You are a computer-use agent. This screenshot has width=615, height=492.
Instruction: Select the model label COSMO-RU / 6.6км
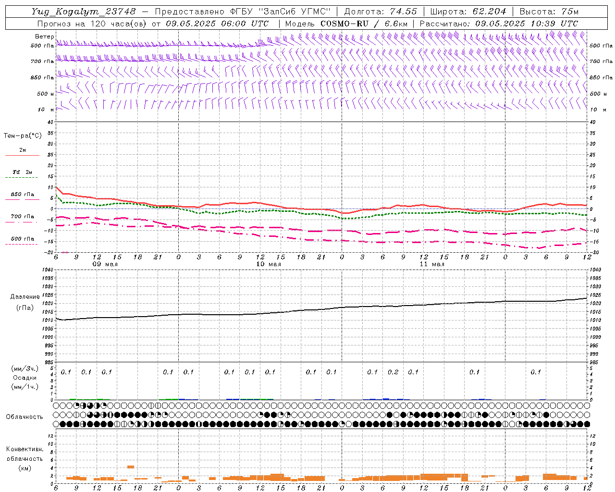click(x=364, y=24)
